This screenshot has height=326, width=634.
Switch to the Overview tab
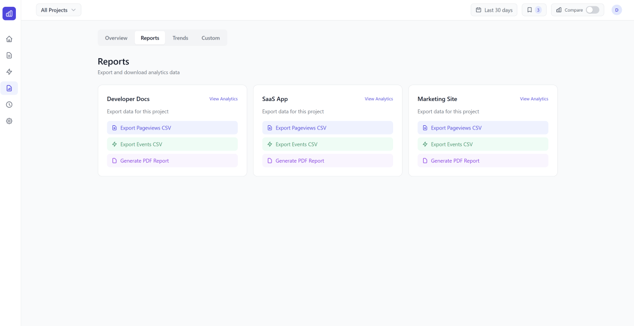point(116,38)
